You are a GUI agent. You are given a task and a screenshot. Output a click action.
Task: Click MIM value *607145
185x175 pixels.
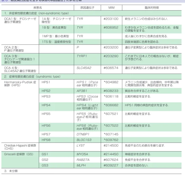[111, 134]
